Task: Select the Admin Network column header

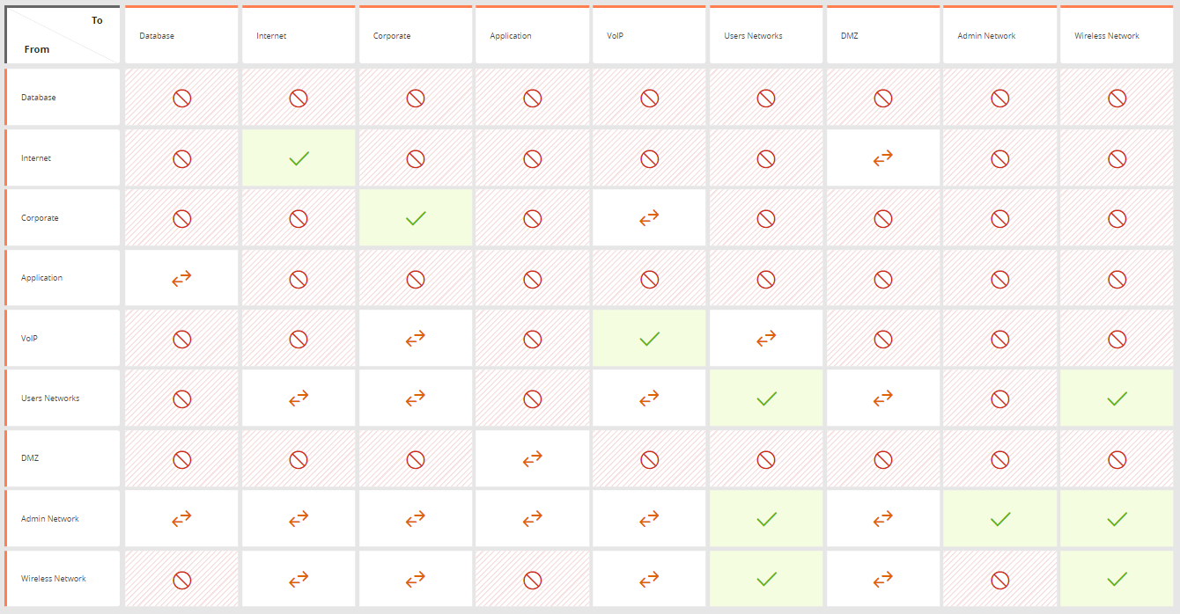Action: [999, 36]
